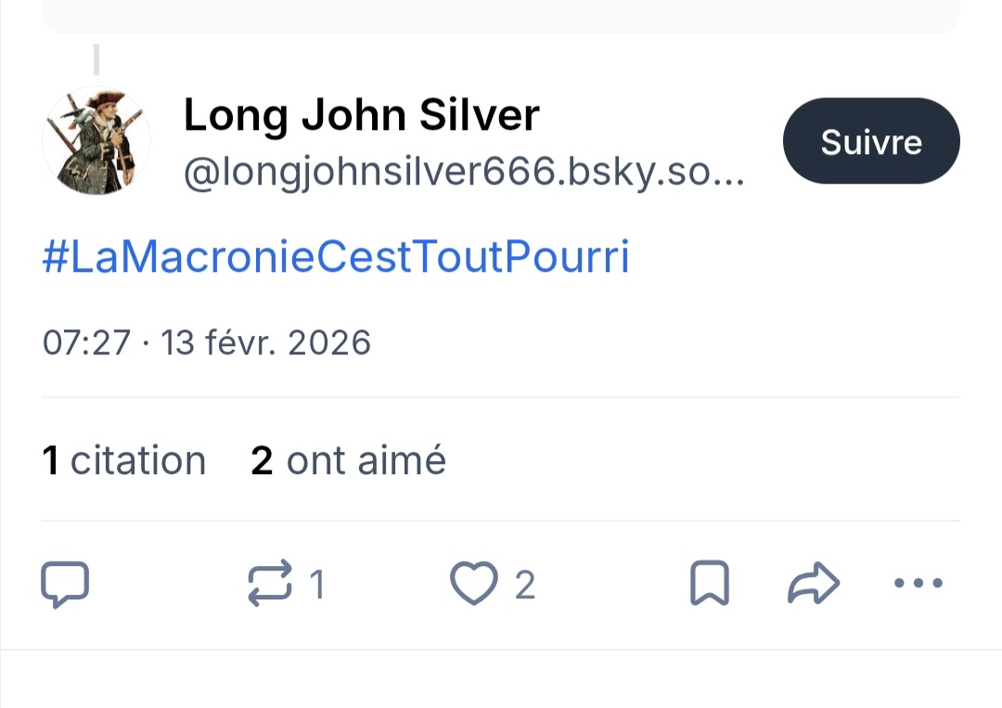This screenshot has width=1002, height=708.
Task: View who liked via "2 ont aimé"
Action: 348,461
